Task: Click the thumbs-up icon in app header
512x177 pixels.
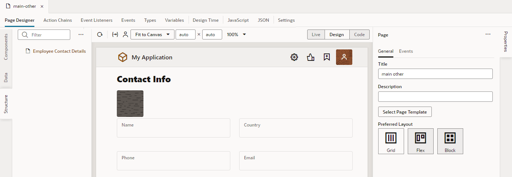Action: [311, 57]
